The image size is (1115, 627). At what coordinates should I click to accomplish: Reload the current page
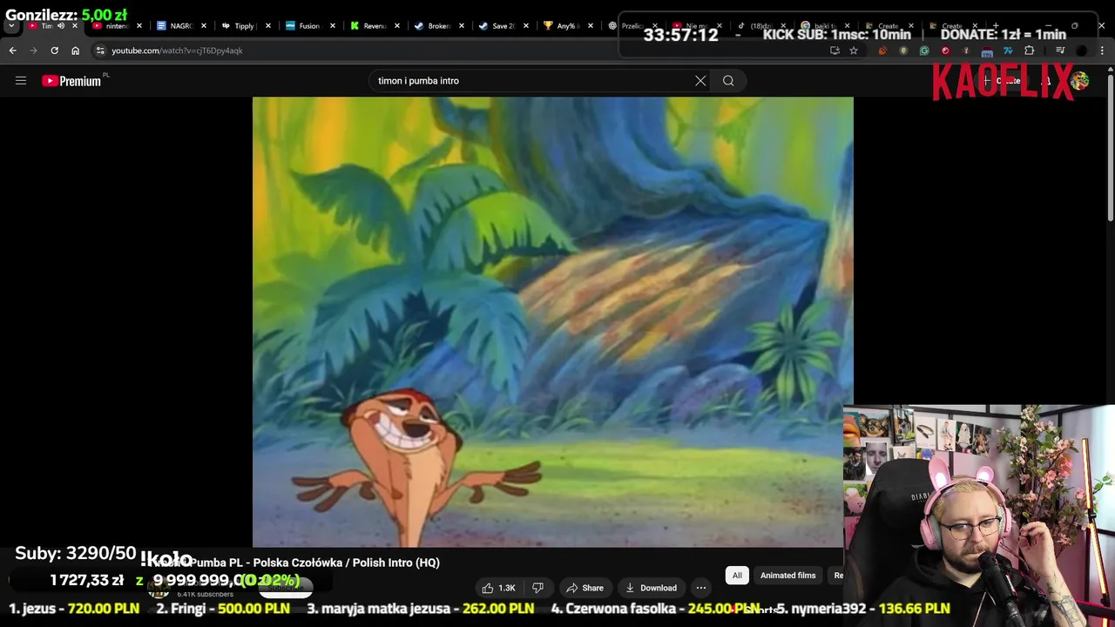pos(54,51)
